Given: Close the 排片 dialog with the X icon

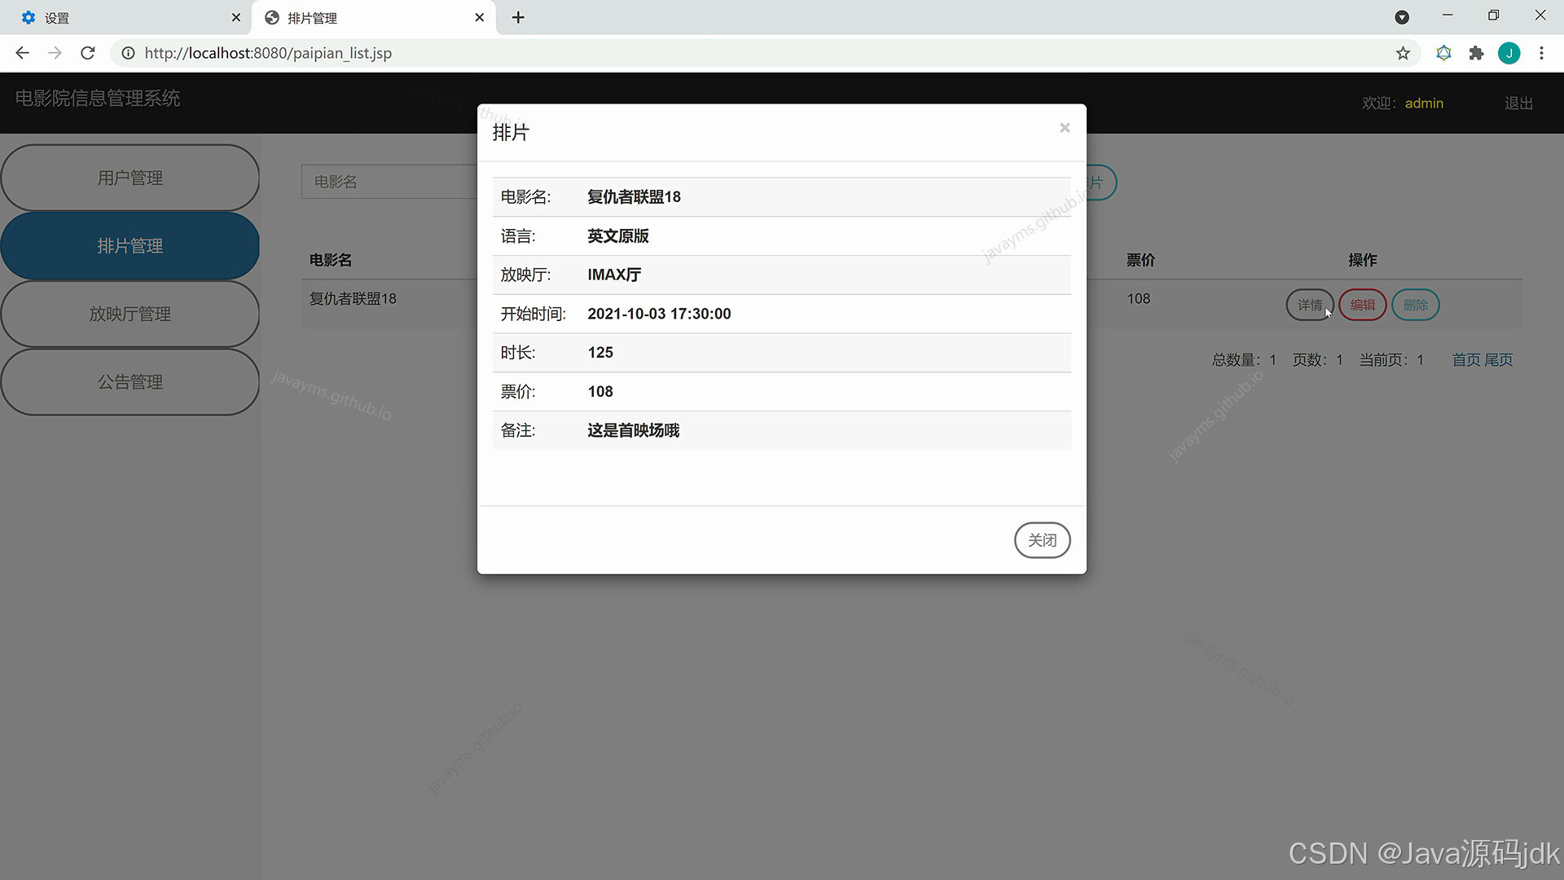Looking at the screenshot, I should pos(1065,128).
